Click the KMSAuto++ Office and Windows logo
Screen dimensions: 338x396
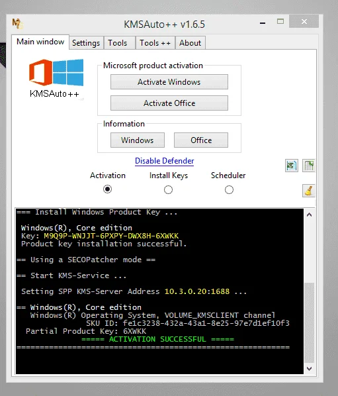point(56,72)
